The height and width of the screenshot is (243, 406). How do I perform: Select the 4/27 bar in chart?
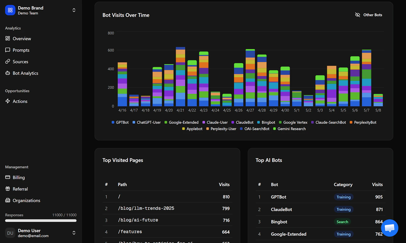[x=250, y=78]
